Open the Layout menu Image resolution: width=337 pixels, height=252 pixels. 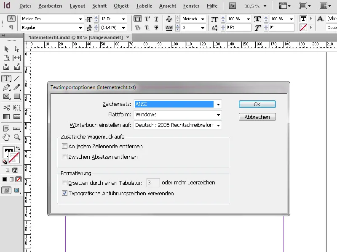point(78,6)
